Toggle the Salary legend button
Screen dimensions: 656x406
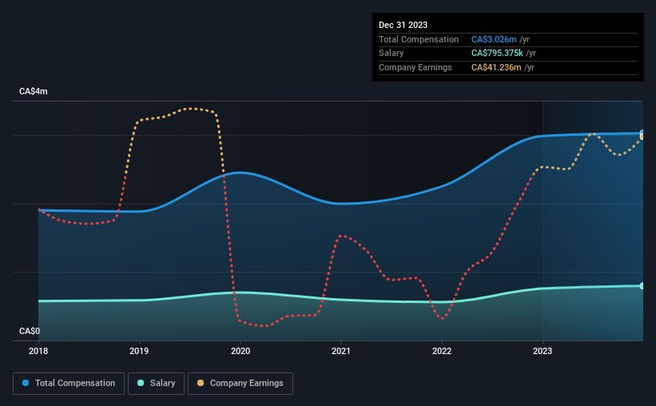point(156,384)
